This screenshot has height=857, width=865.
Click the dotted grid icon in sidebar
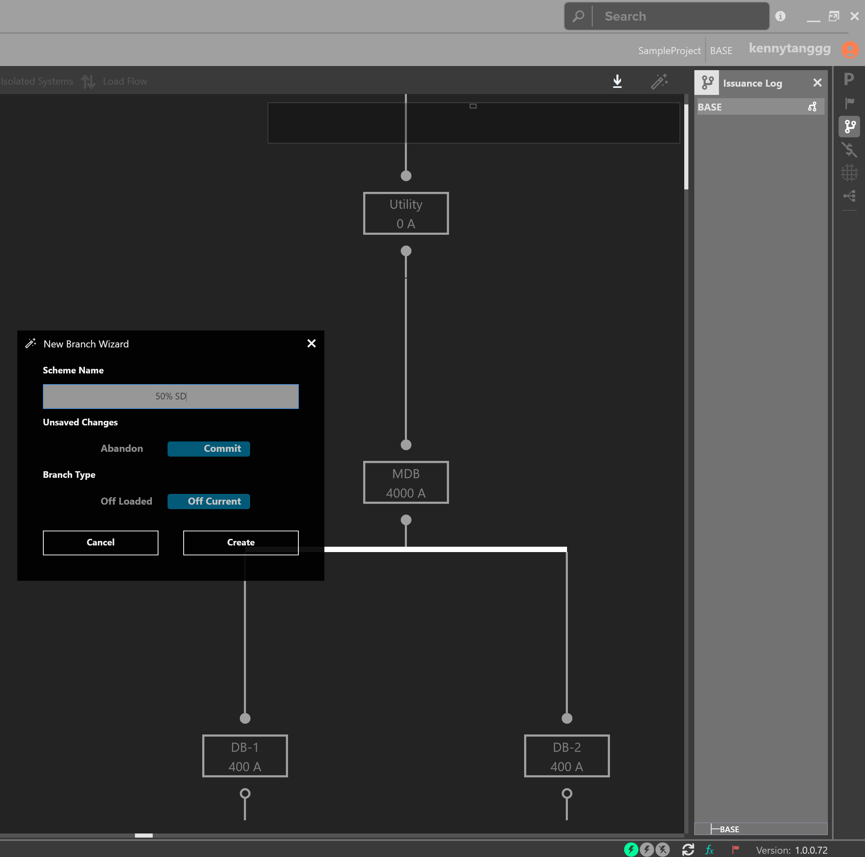pyautogui.click(x=849, y=172)
